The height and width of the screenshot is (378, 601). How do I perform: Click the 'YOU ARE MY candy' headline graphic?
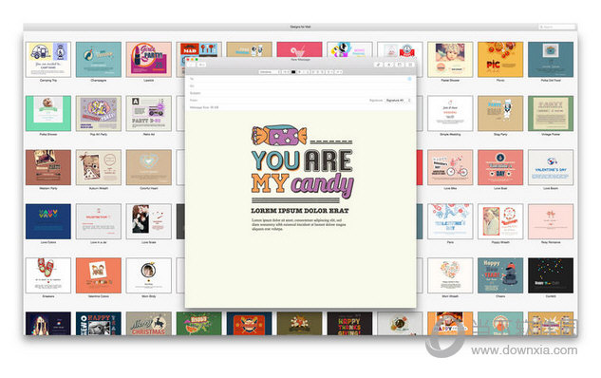[x=302, y=173]
